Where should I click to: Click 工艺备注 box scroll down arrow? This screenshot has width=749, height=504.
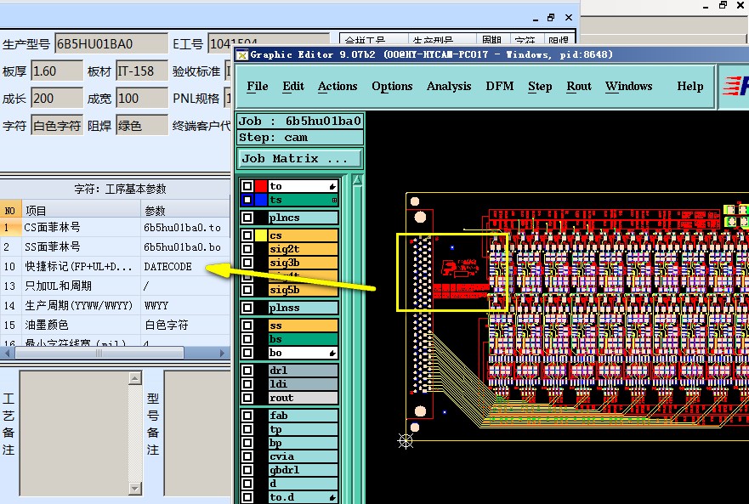135,489
